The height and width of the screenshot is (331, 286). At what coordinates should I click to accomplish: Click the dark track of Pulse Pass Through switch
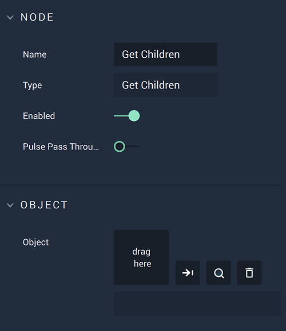[133, 146]
